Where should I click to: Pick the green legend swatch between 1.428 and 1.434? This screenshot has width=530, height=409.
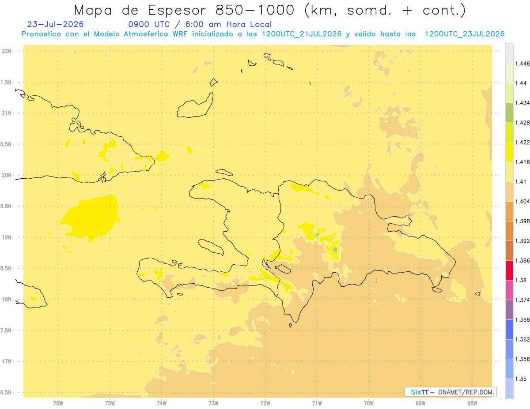pyautogui.click(x=509, y=113)
